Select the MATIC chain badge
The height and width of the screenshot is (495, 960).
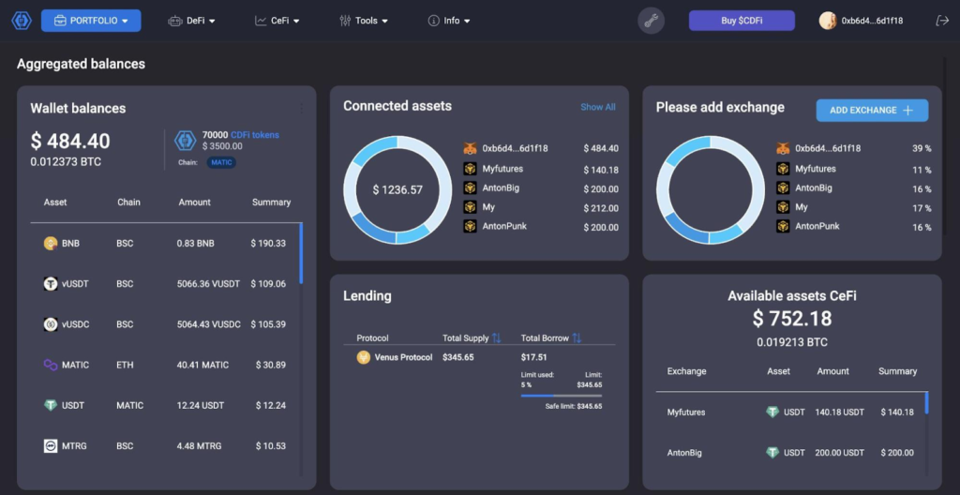click(221, 162)
